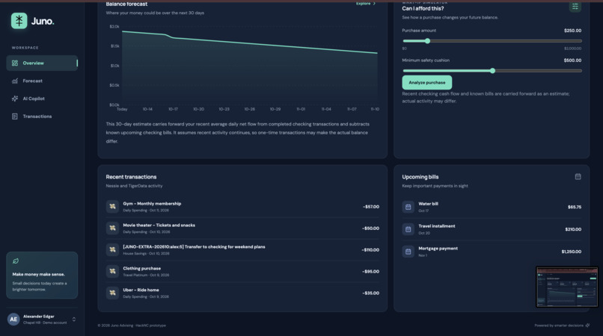Click the Recent transactions heading
This screenshot has height=336, width=603.
(131, 177)
